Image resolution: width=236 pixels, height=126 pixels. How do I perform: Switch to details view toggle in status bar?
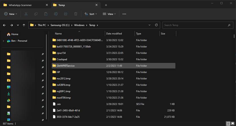pos(228,124)
